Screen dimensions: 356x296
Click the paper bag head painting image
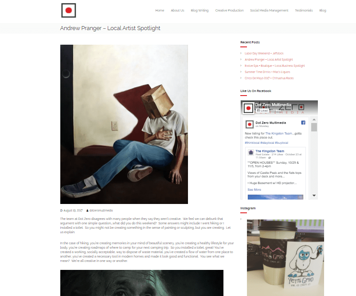pyautogui.click(x=124, y=124)
